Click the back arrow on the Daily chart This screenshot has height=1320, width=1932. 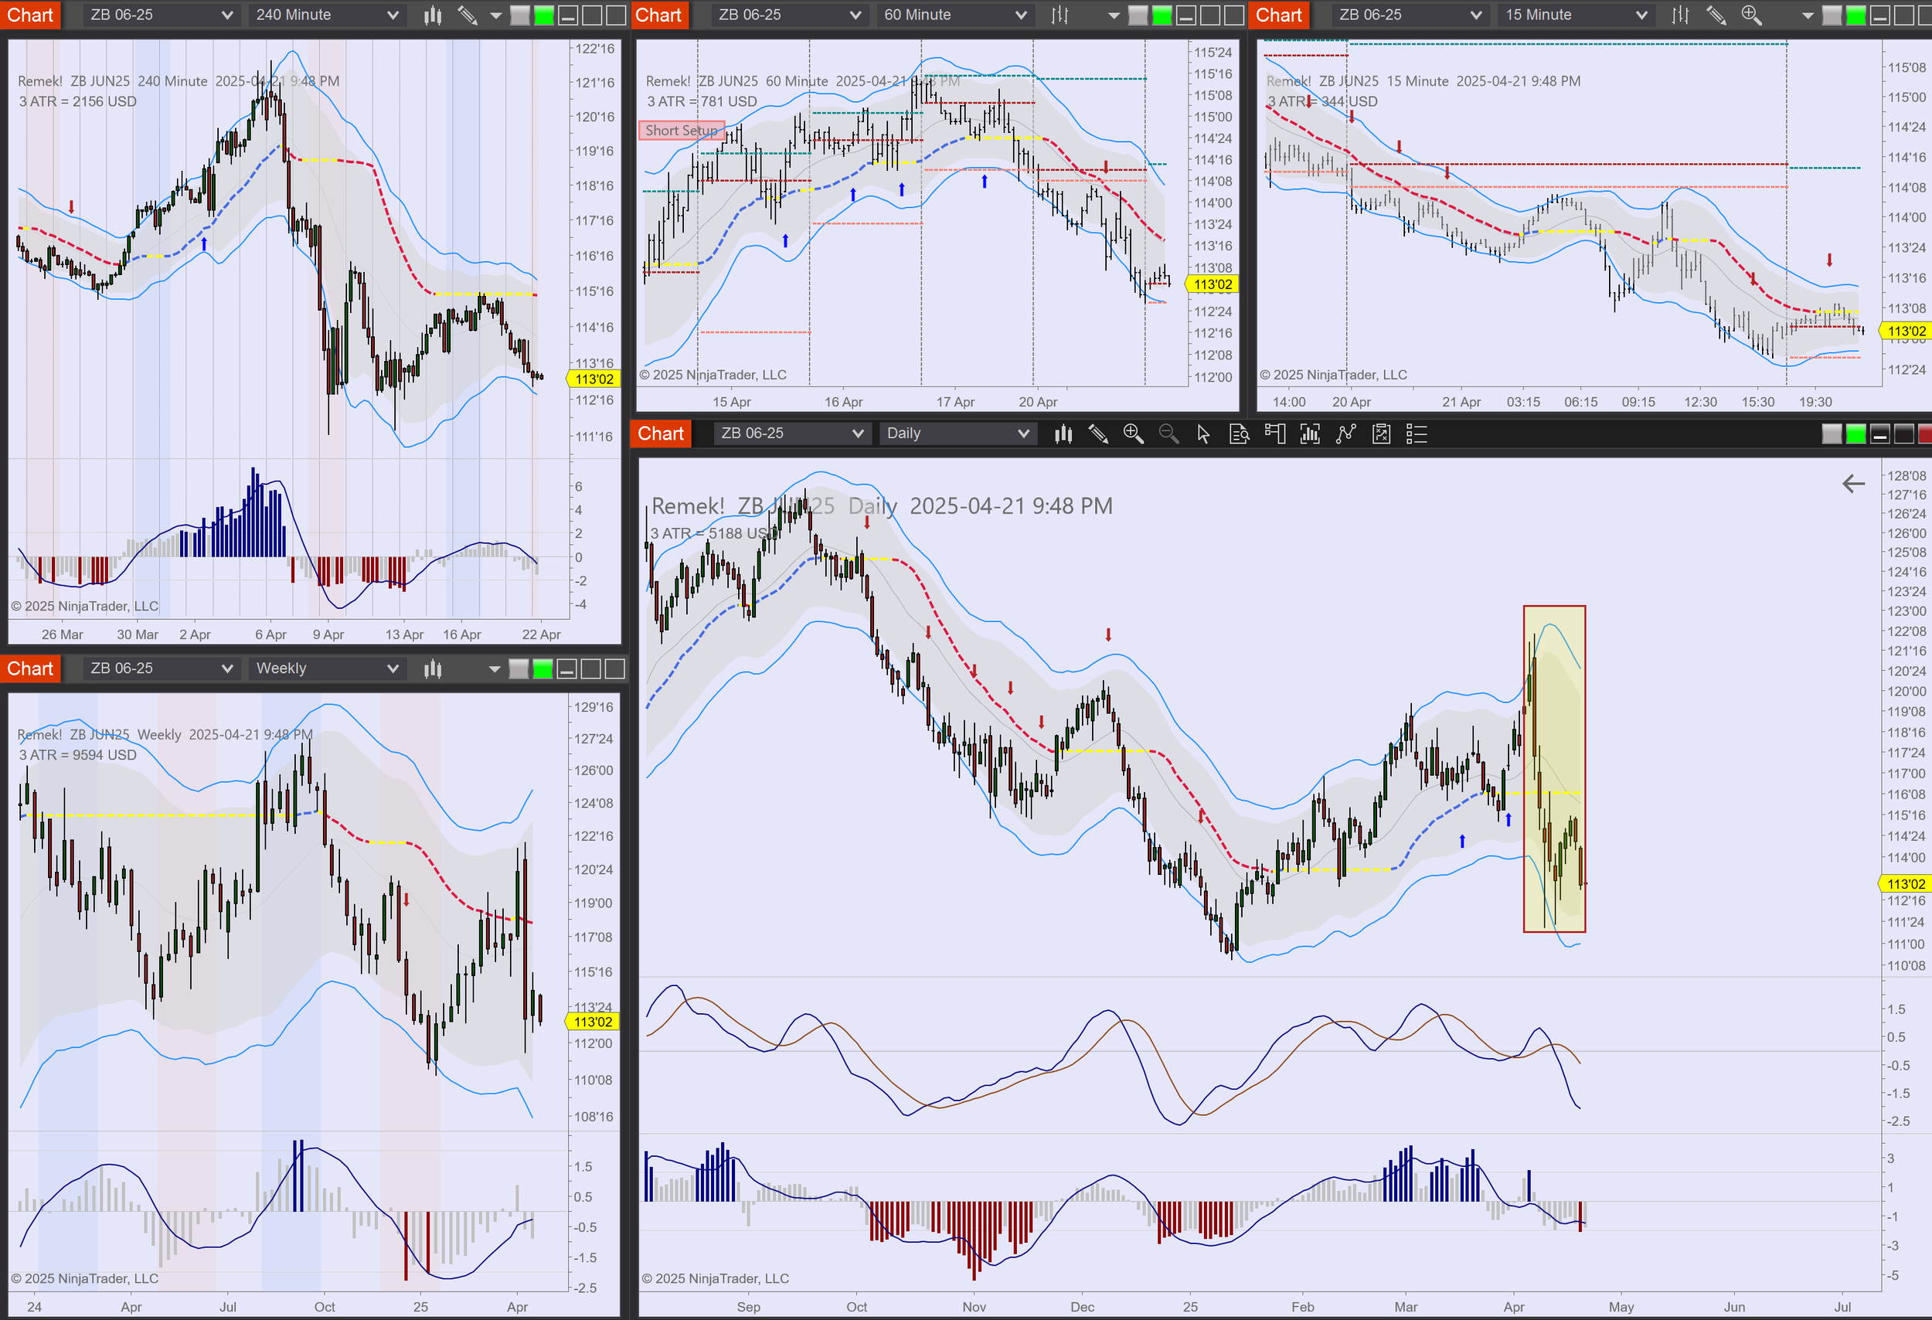tap(1853, 484)
